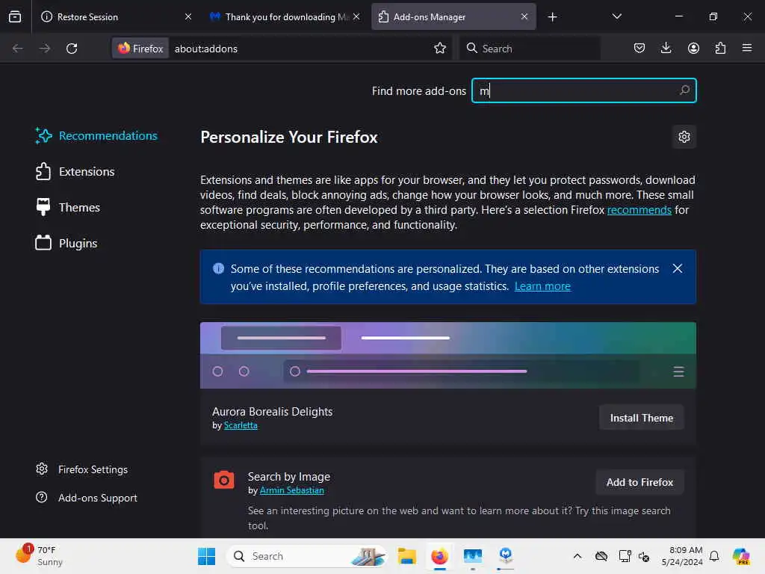
Task: Click the Aurora Borealis Delights theme preview
Action: tap(448, 355)
